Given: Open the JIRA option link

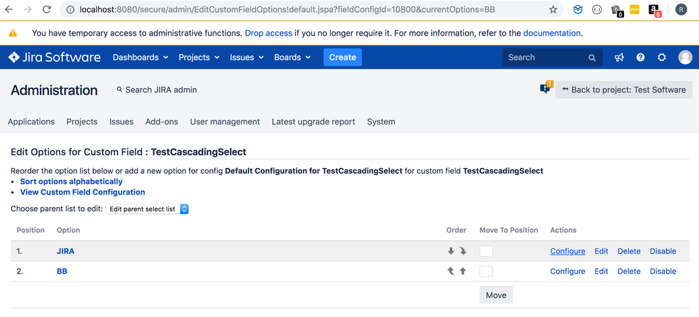Looking at the screenshot, I should (x=66, y=251).
